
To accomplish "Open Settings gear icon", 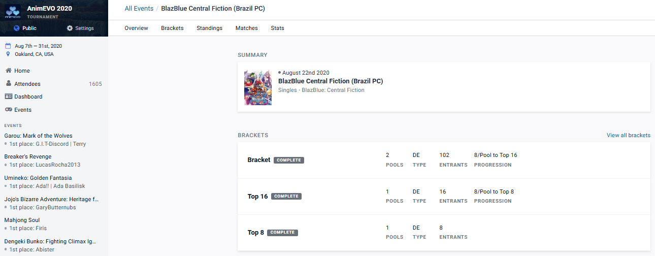I will pyautogui.click(x=70, y=28).
